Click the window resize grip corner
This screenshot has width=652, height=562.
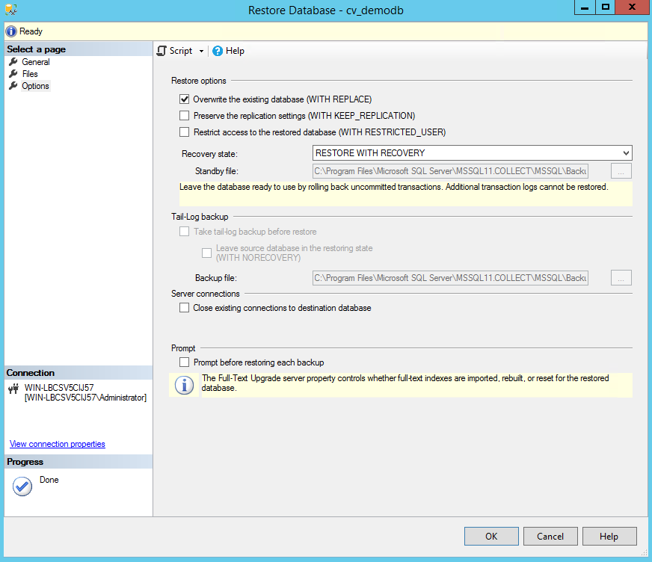point(644,552)
